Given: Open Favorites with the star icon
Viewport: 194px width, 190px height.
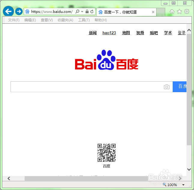Looking at the screenshot, I should click(x=179, y=12).
